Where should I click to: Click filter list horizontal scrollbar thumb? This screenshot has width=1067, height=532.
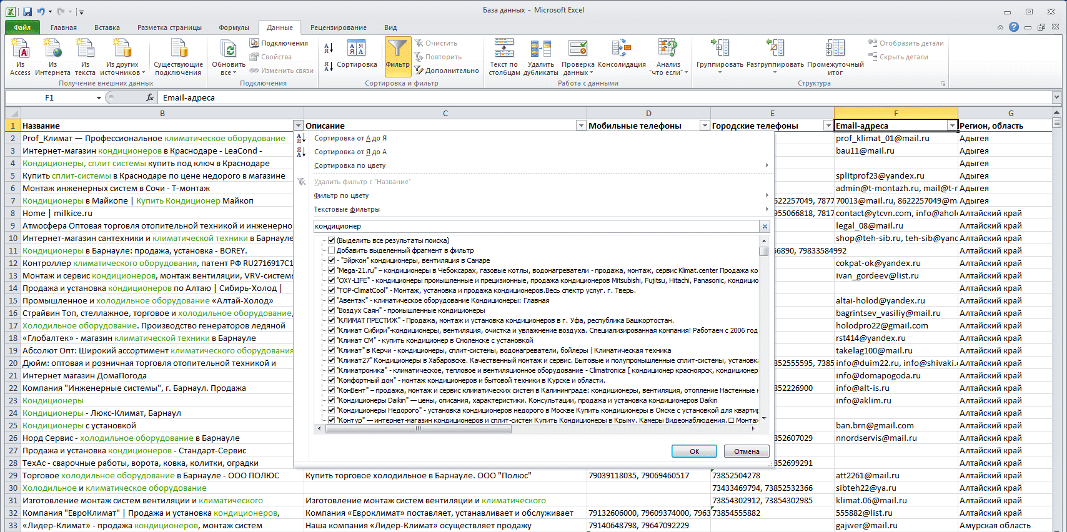pyautogui.click(x=419, y=428)
